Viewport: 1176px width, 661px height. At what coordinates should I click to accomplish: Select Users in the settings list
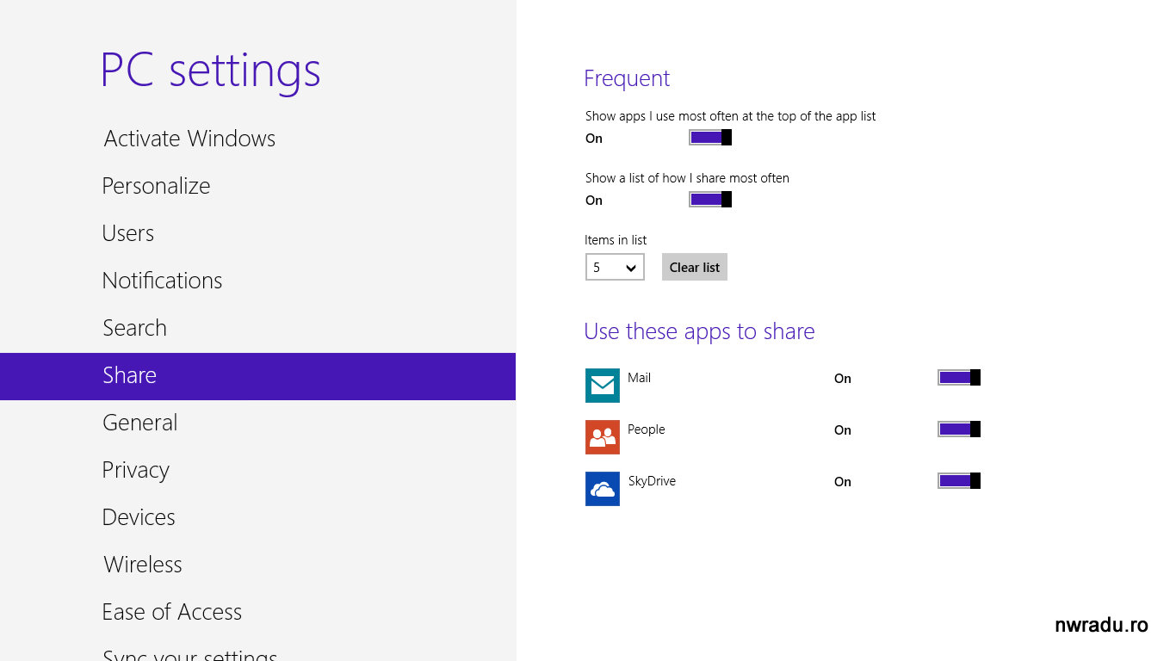tap(128, 233)
